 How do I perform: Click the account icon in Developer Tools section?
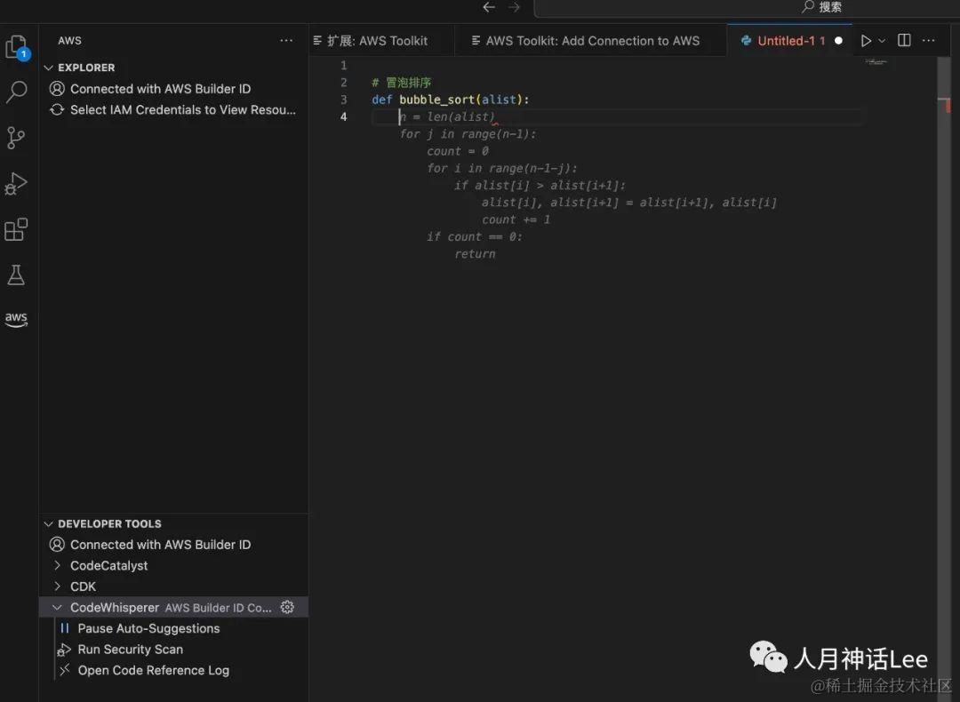[57, 544]
